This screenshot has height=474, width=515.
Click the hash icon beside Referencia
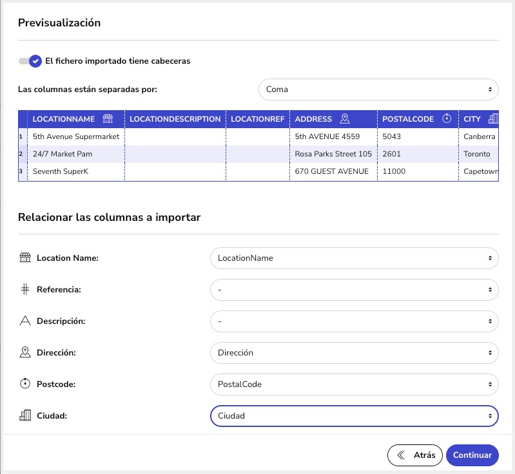coord(25,289)
